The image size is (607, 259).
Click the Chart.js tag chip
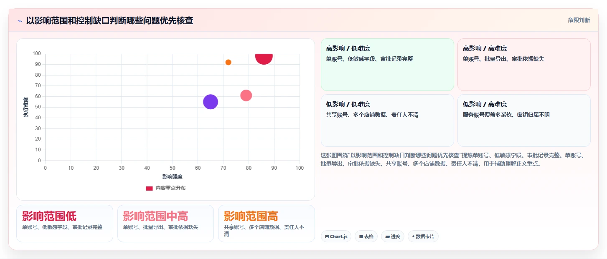click(336, 236)
